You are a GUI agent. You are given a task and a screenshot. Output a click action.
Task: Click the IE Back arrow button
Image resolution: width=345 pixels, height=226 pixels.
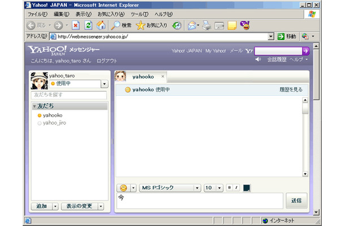31,25
